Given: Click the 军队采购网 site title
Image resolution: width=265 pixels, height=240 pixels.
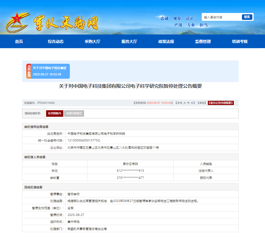Looking at the screenshot, I should click(x=66, y=23).
